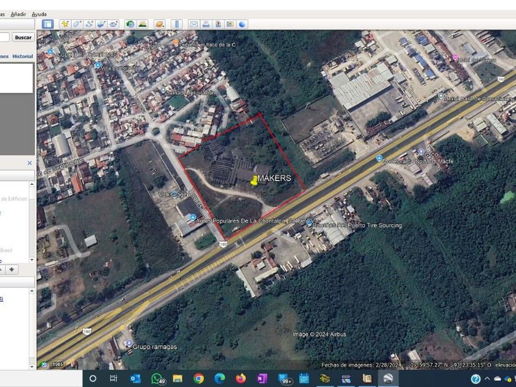Image resolution: width=516 pixels, height=387 pixels.
Task: Open the planet switcher (Saturn icon)
Action: click(x=160, y=24)
